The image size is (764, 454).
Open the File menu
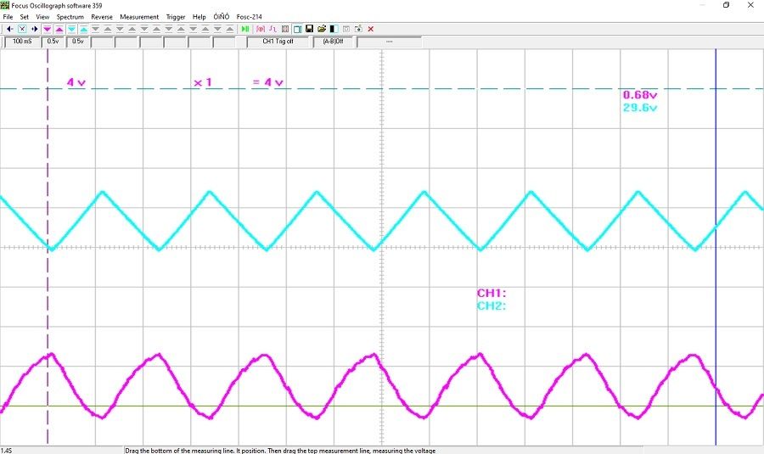pos(8,17)
